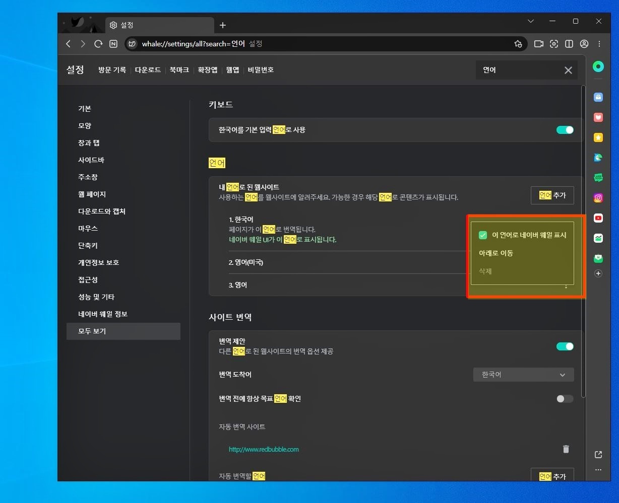Image resolution: width=619 pixels, height=503 pixels.
Task: Open Naver home via N icon
Action: 113,44
